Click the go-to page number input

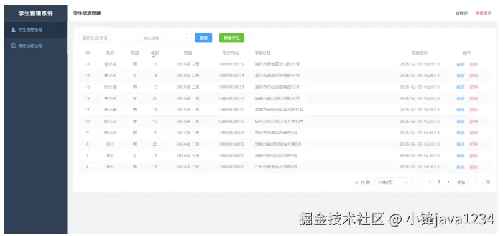pos(476,182)
